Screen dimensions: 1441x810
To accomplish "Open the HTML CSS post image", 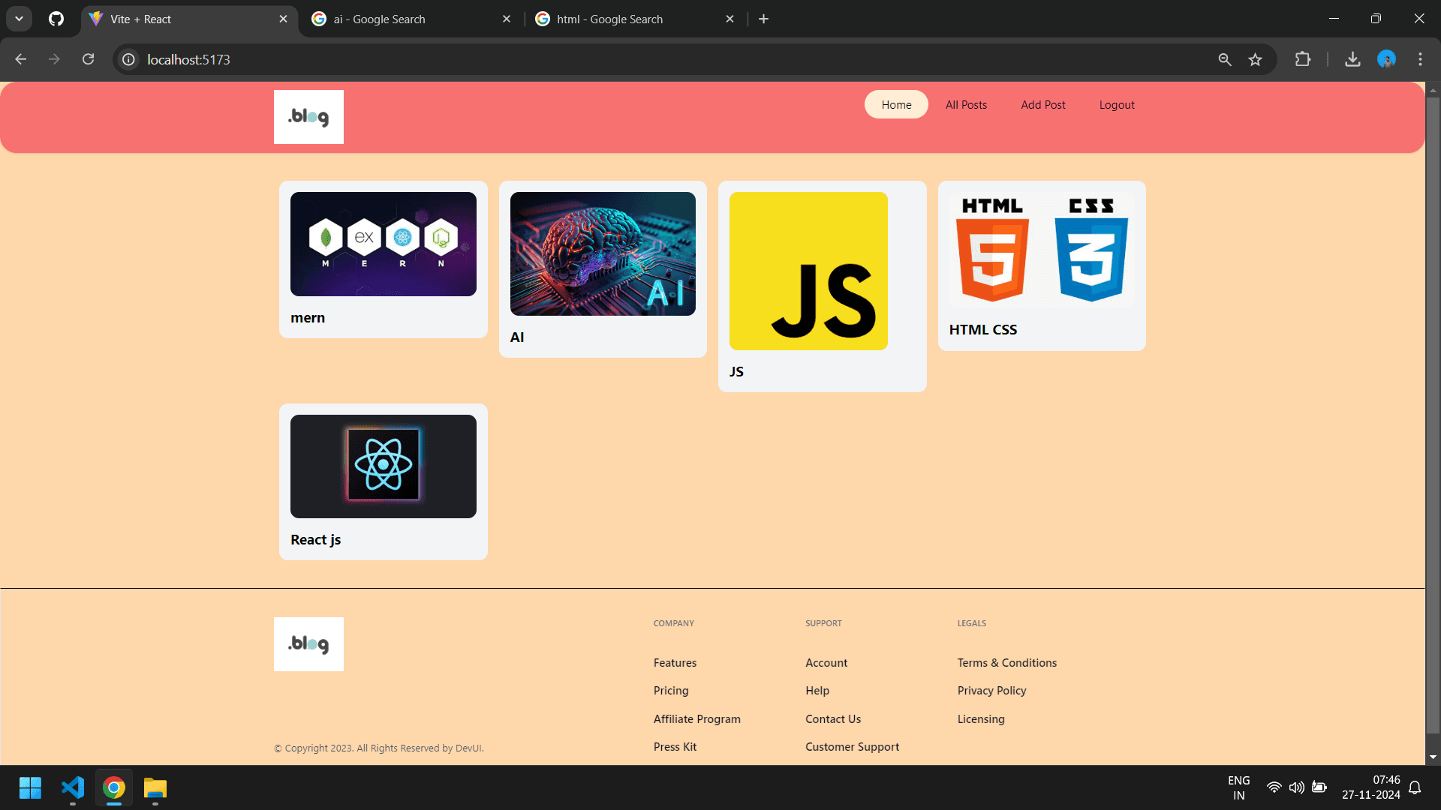I will point(1042,250).
